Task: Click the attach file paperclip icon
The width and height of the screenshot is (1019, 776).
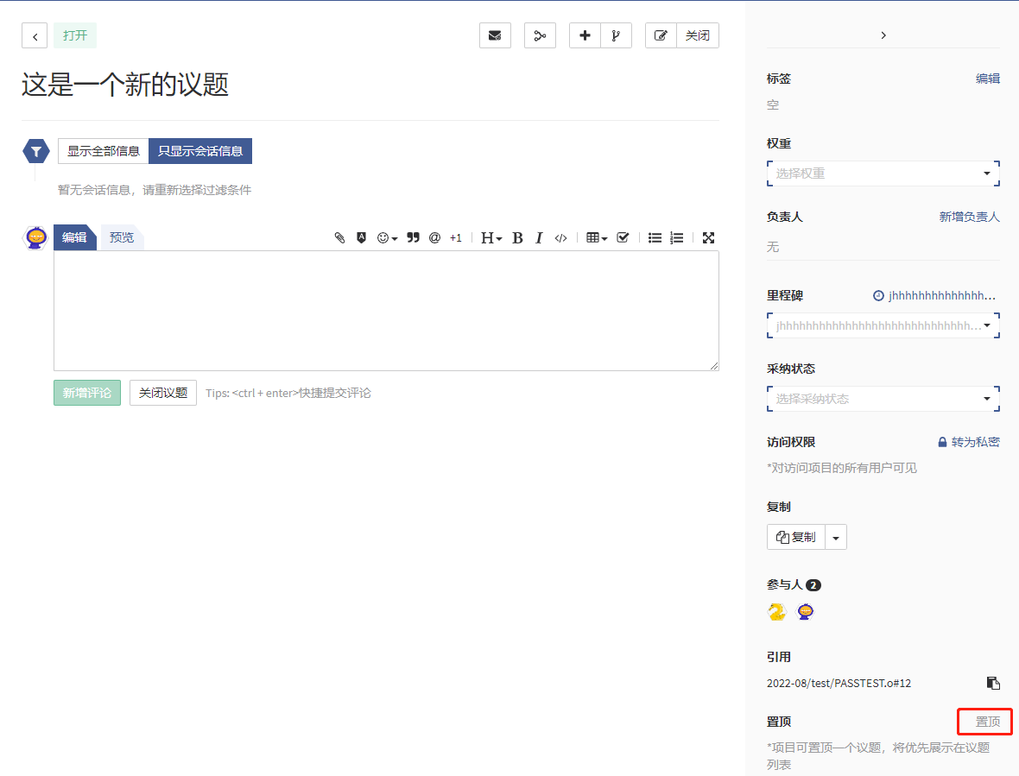Action: point(339,238)
